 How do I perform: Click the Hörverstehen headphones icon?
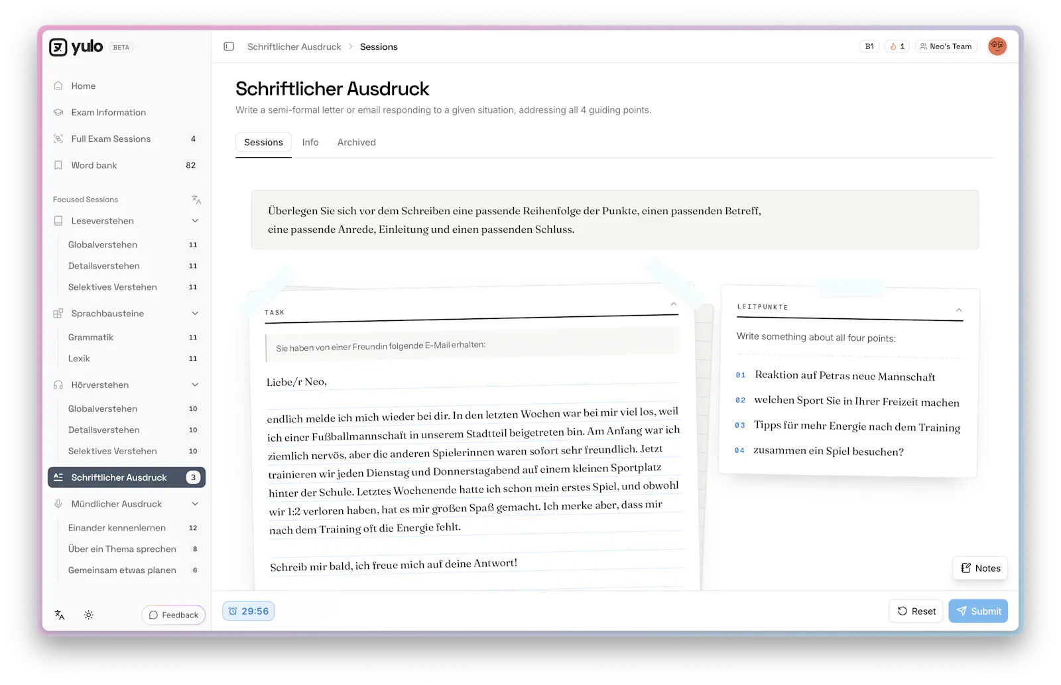(58, 385)
